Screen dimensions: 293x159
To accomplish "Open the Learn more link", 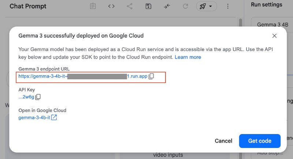I will pos(188,57).
